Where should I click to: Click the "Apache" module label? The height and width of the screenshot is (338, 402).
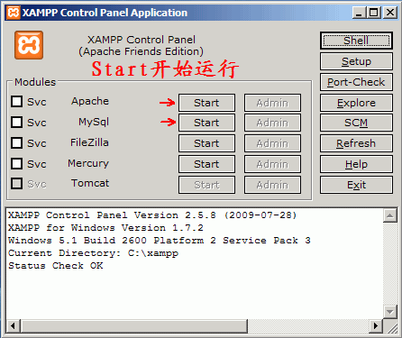pos(90,101)
